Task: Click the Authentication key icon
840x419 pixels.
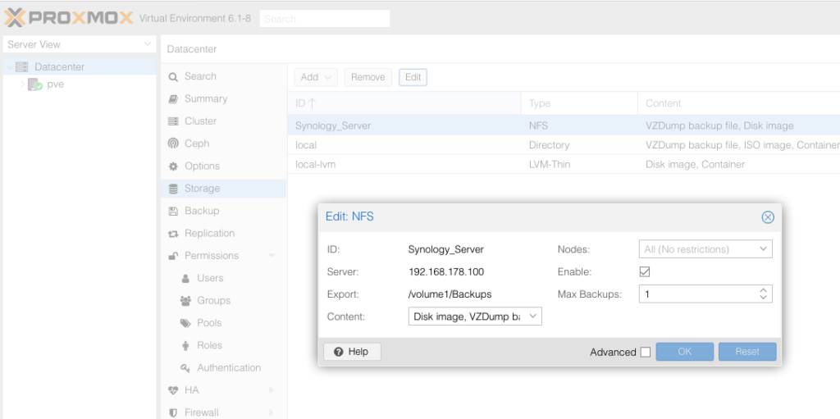Action: [x=185, y=368]
